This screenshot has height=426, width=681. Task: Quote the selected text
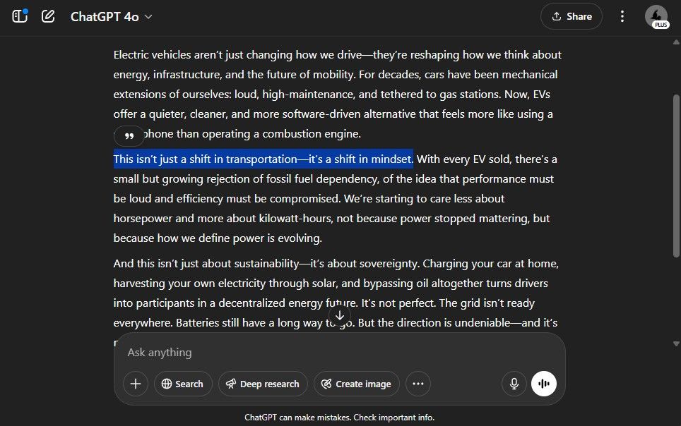point(129,135)
